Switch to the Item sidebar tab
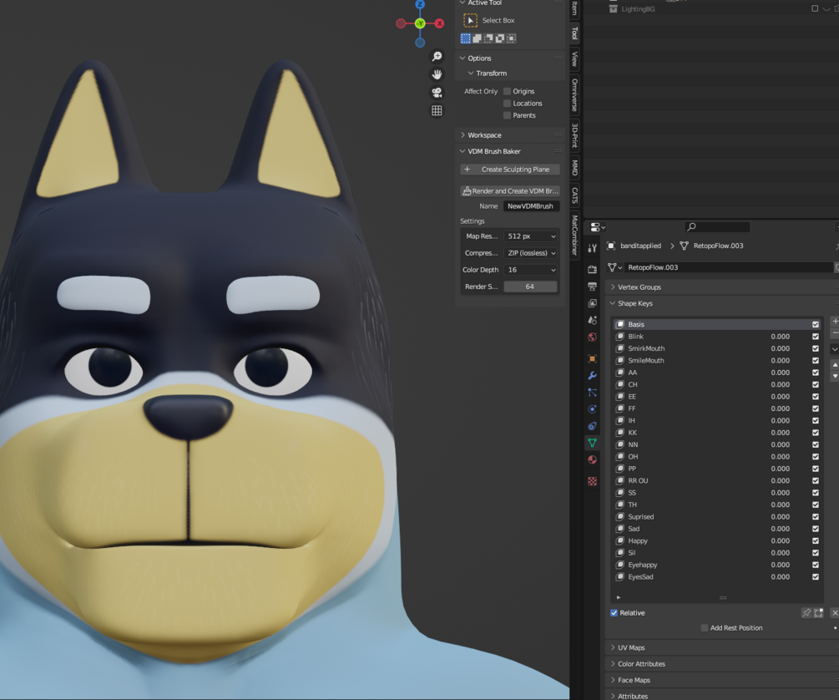Screen dimensions: 839x700 coord(574,7)
